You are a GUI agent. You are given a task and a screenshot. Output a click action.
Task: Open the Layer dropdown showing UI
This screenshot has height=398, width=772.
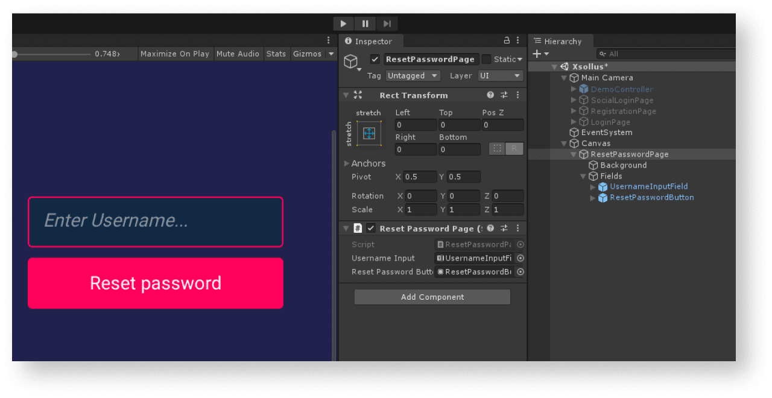pos(500,76)
